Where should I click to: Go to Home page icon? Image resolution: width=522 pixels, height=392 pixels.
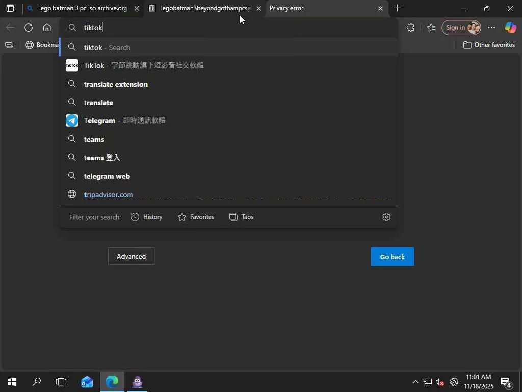47,28
